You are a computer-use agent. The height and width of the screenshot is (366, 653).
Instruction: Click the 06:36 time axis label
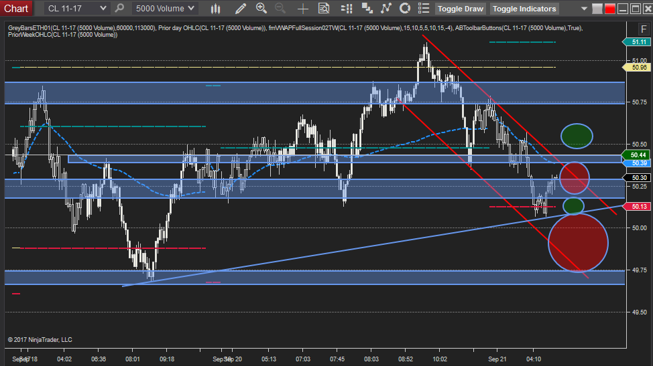(x=99, y=359)
